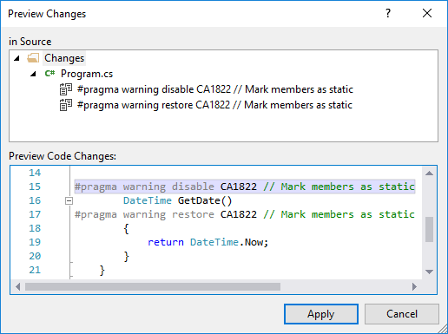Select '#pragma warning restore CA1822' tree row
Image resolution: width=448 pixels, height=334 pixels.
point(214,105)
